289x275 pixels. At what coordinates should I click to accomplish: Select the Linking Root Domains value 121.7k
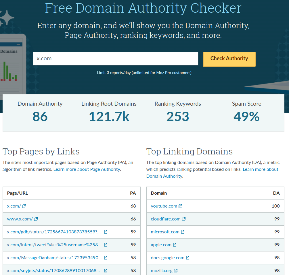click(x=109, y=117)
